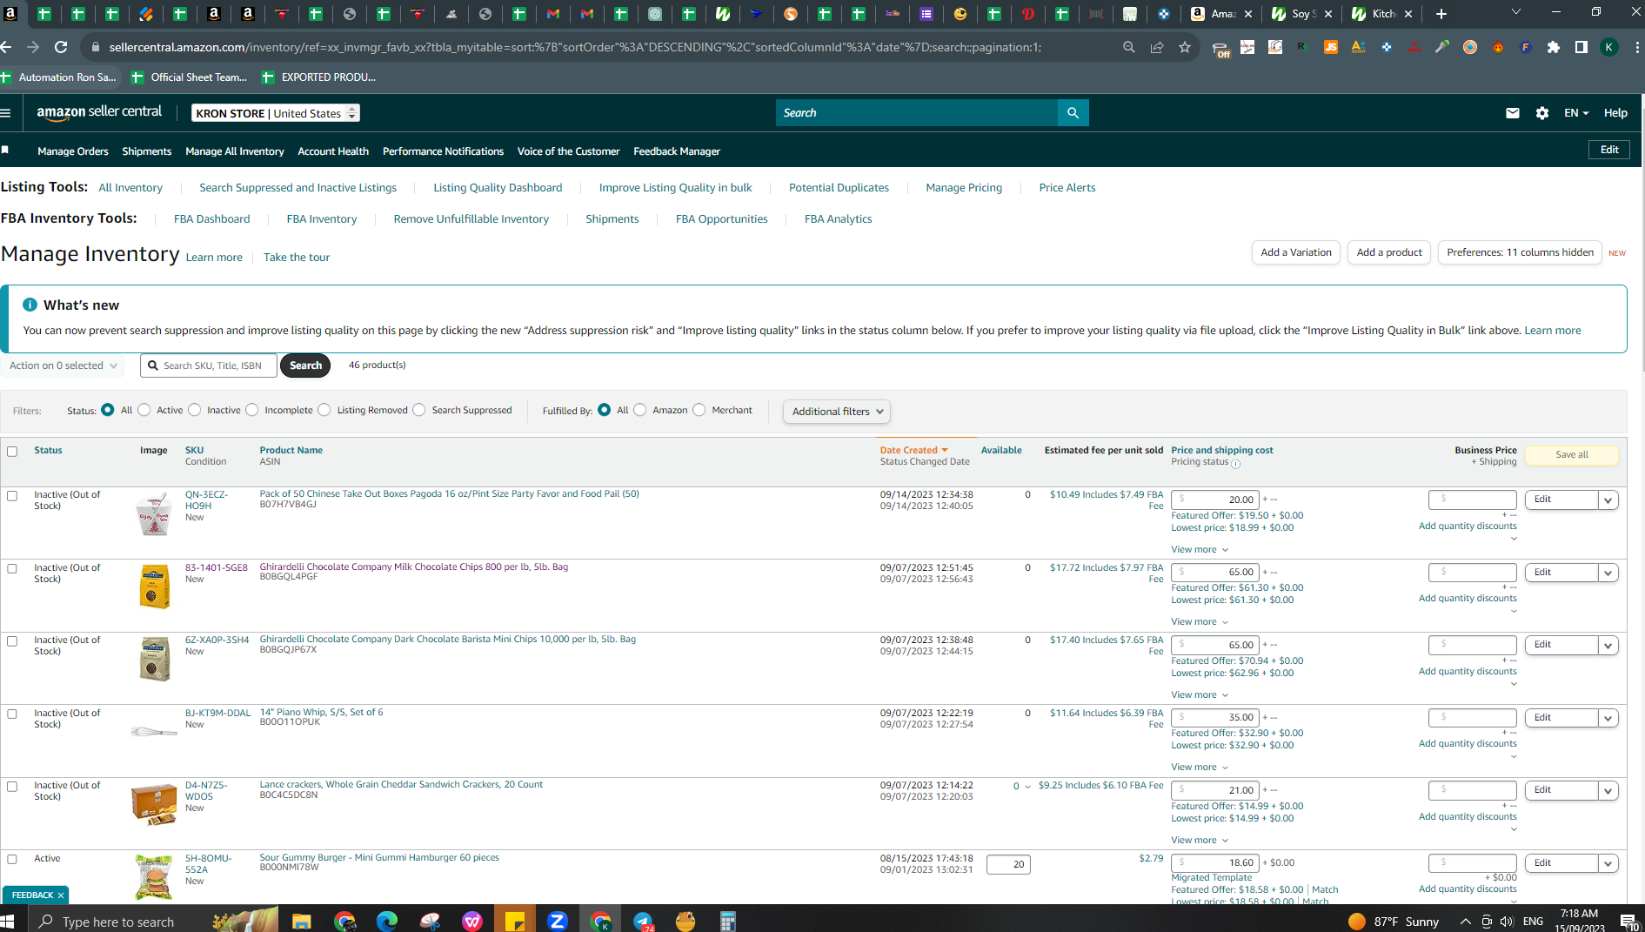
Task: Click the bookmark flag icon before Manage Orders
Action: tap(5, 151)
